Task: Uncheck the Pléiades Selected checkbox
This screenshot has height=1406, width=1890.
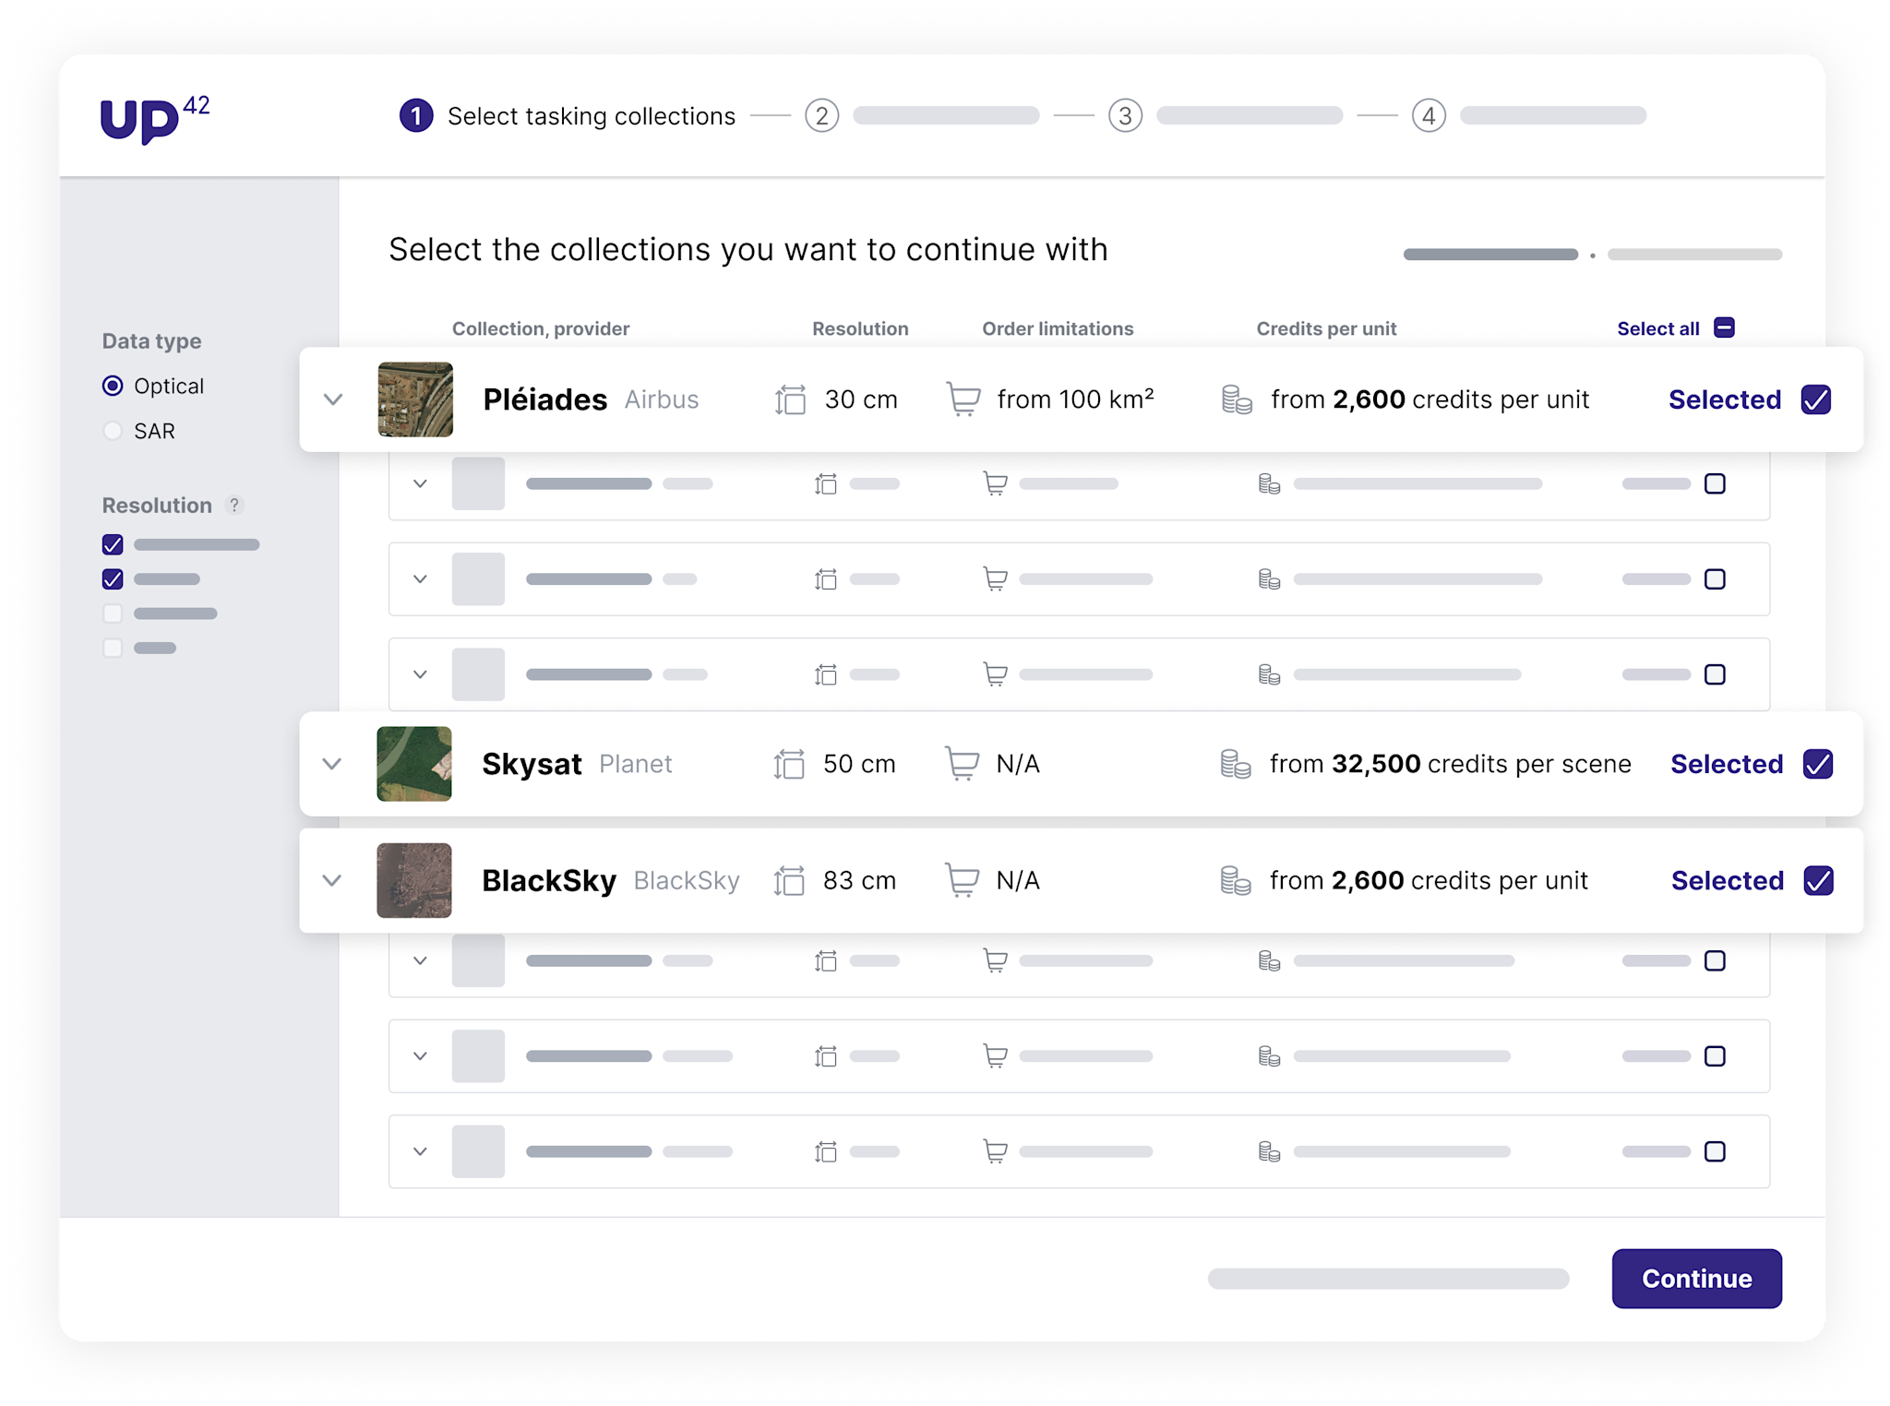Action: click(x=1815, y=399)
